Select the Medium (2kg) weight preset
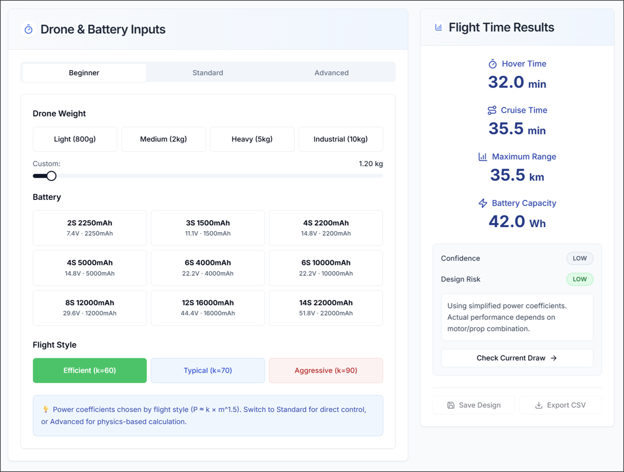The image size is (624, 472). coord(163,139)
